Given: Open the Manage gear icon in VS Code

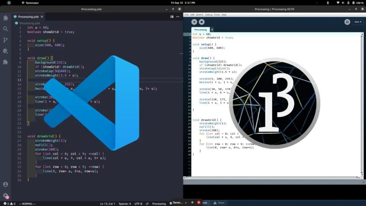Looking at the screenshot, I should coord(5,195).
